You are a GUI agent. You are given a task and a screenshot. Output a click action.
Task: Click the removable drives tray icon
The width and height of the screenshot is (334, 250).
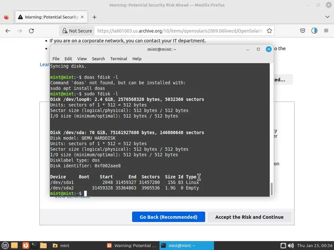coord(283,245)
